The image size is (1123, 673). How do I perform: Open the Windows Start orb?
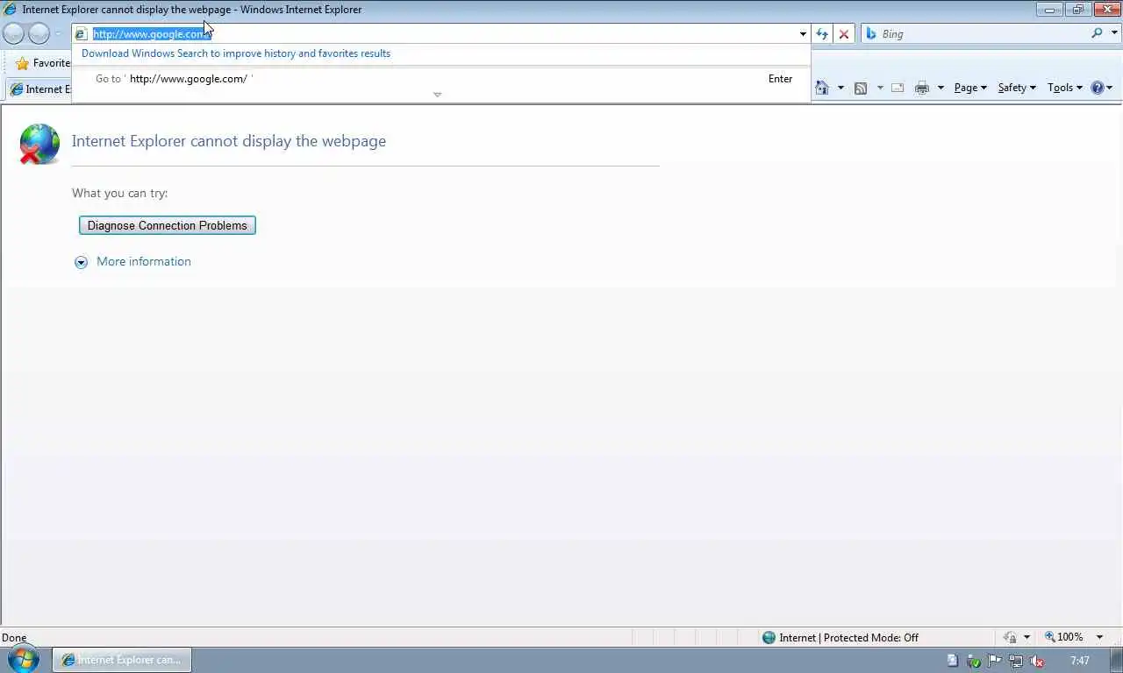[x=24, y=659]
